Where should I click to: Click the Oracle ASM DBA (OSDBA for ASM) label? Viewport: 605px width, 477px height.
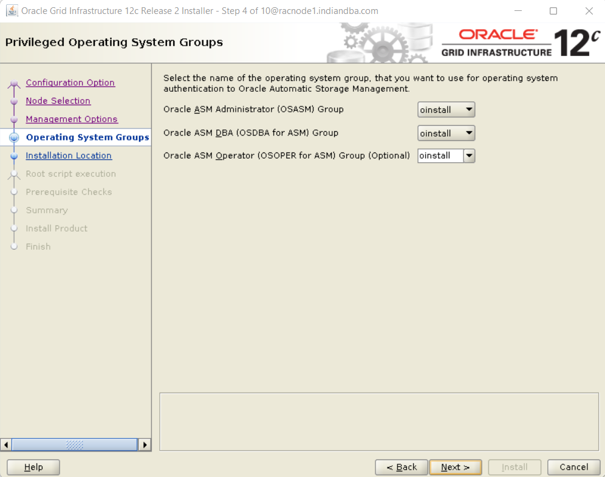tap(251, 132)
